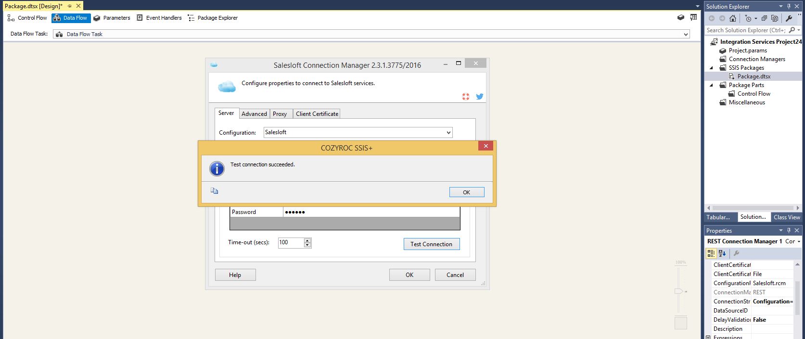Click Alphabetical sort icon in Properties panel
This screenshot has width=805, height=339.
[x=722, y=253]
